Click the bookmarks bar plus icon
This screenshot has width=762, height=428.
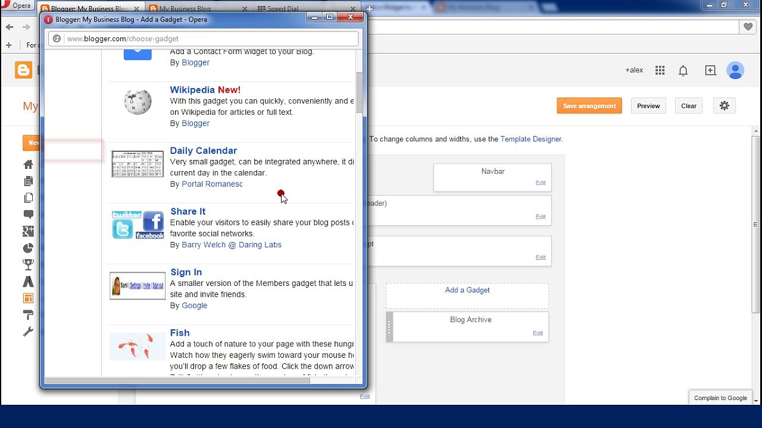(x=8, y=45)
